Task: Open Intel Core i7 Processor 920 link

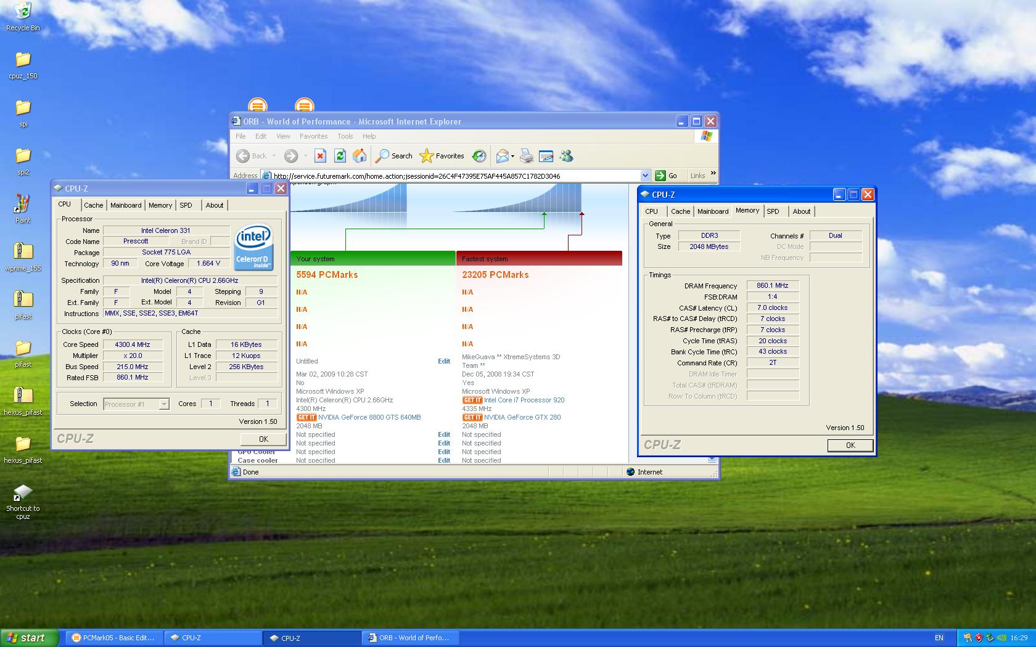Action: [524, 400]
